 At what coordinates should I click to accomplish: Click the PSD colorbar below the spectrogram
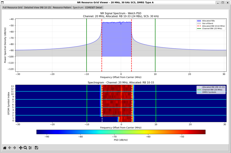121,132
